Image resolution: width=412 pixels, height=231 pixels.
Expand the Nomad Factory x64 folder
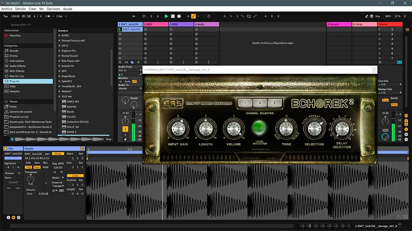(59, 41)
